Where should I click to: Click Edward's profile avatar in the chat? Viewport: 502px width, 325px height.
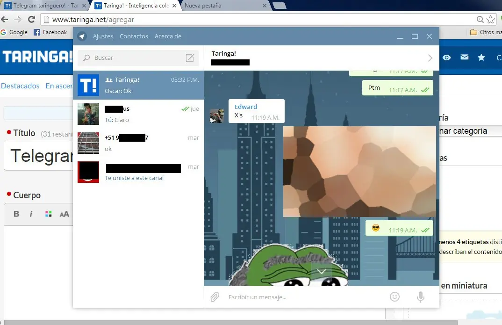(x=217, y=116)
